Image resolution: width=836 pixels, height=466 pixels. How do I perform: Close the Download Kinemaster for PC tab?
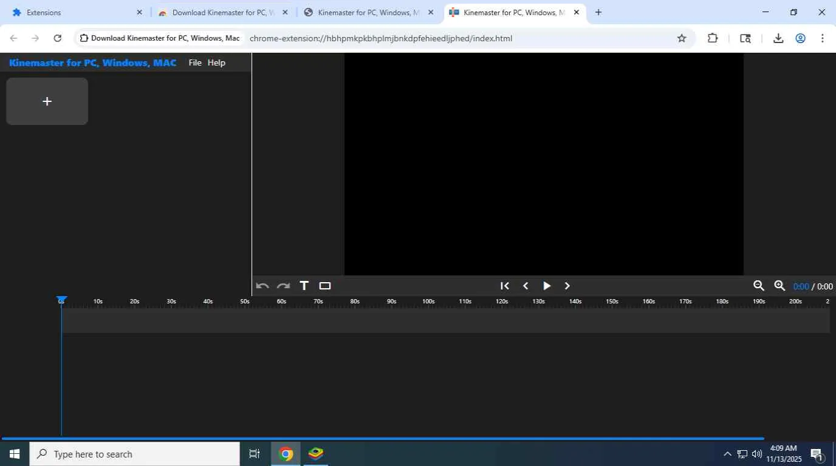(x=285, y=12)
